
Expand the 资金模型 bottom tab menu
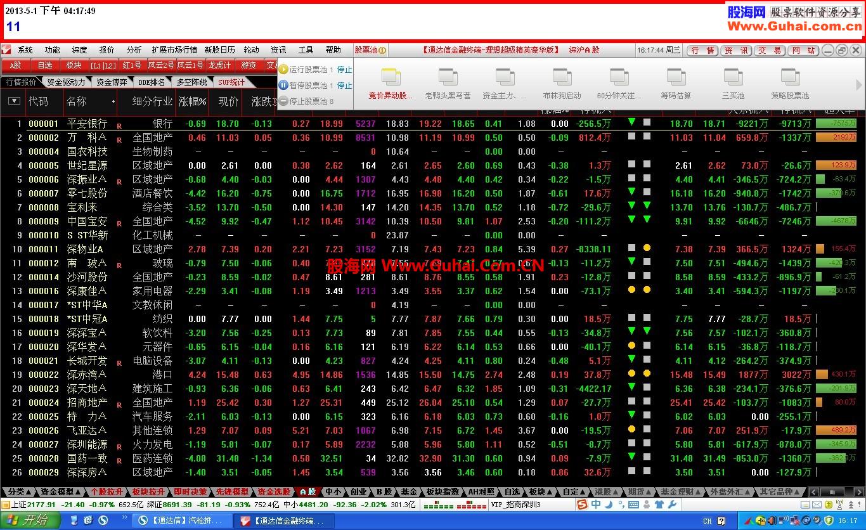[x=61, y=492]
